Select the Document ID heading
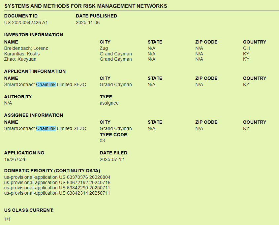The image size is (279, 225). (21, 16)
